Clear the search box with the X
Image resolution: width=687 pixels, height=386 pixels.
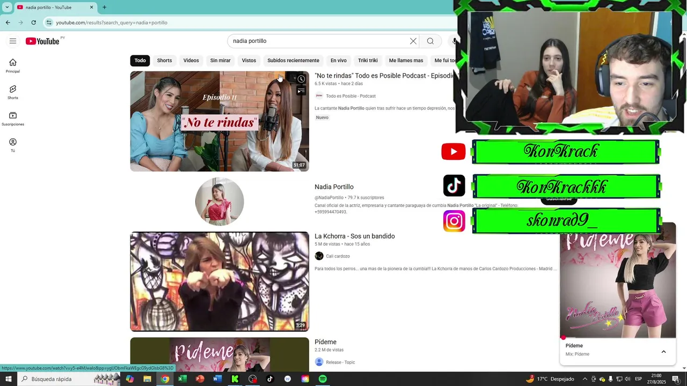413,41
